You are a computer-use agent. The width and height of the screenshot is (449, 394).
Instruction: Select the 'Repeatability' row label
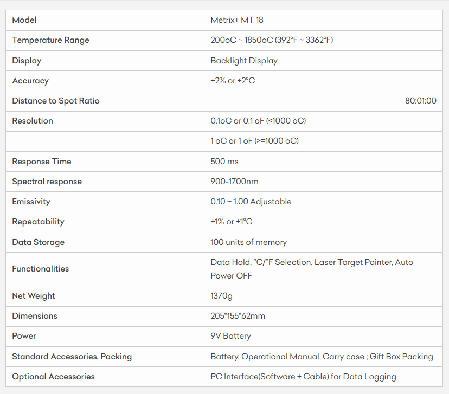38,222
